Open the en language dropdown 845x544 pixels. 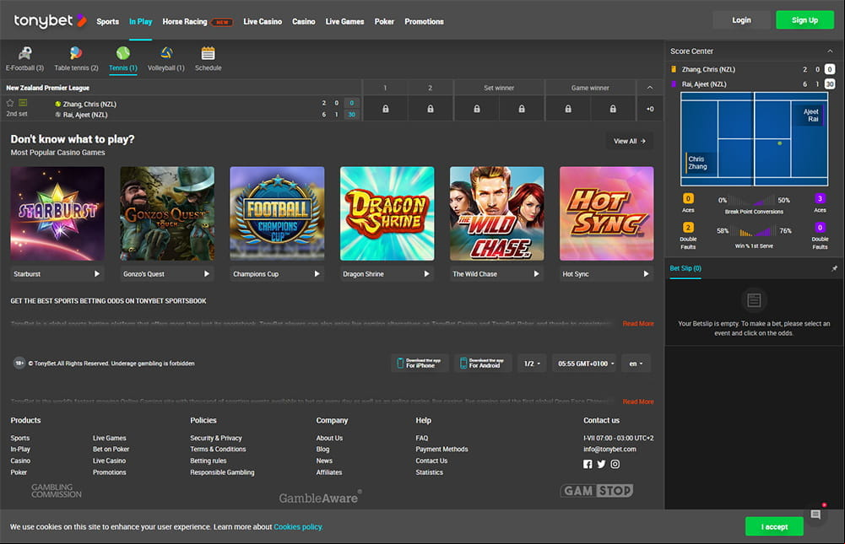pos(636,364)
